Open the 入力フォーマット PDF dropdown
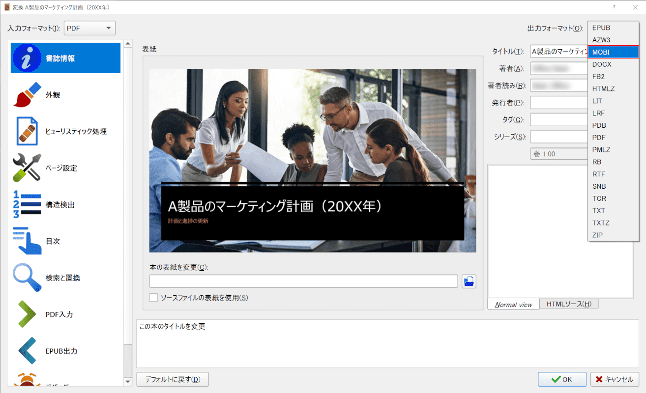Viewport: 646px width, 393px height. click(x=90, y=28)
